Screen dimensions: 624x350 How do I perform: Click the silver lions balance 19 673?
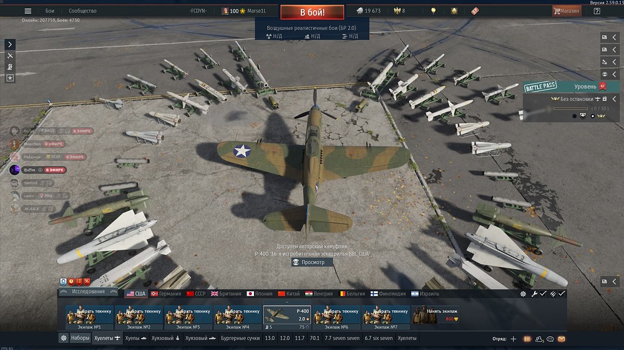coord(369,11)
